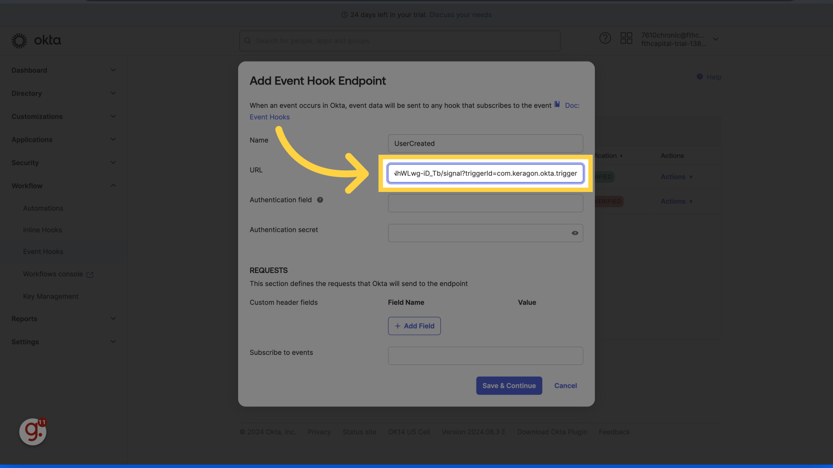Click the Okta logo
The image size is (833, 468).
[36, 40]
